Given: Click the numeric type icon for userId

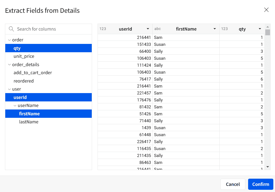Looking at the screenshot, I should [x=103, y=29].
